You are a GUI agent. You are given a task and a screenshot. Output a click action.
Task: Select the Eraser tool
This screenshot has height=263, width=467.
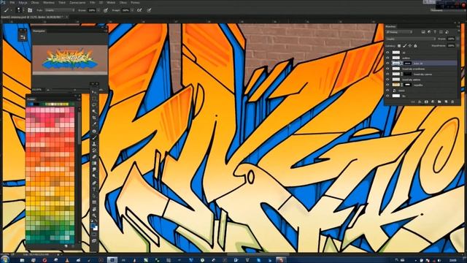tap(94, 157)
